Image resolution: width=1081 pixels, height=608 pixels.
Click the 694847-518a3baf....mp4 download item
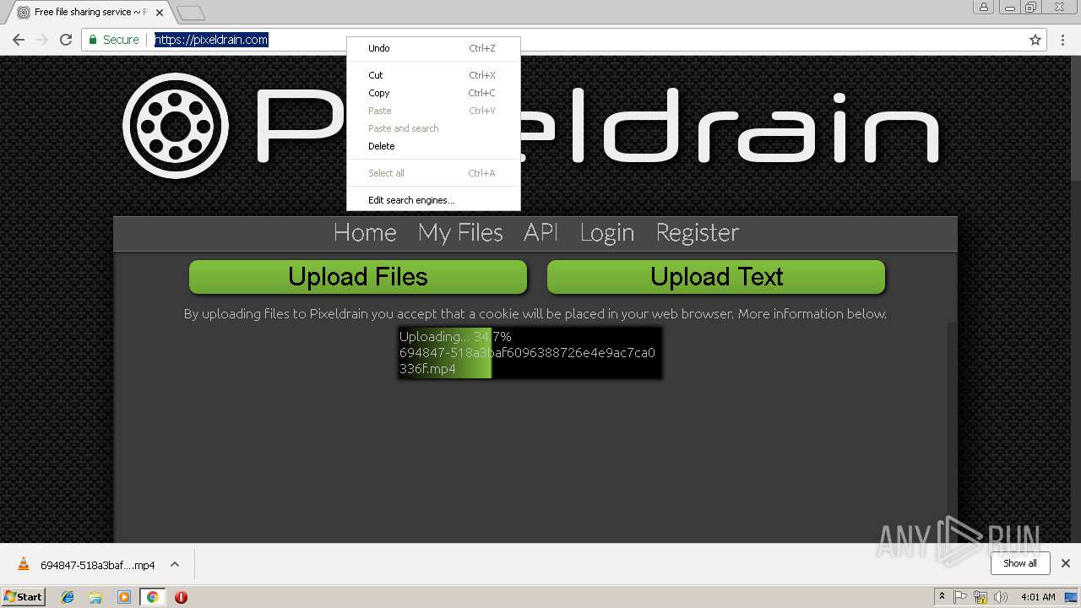[x=97, y=565]
